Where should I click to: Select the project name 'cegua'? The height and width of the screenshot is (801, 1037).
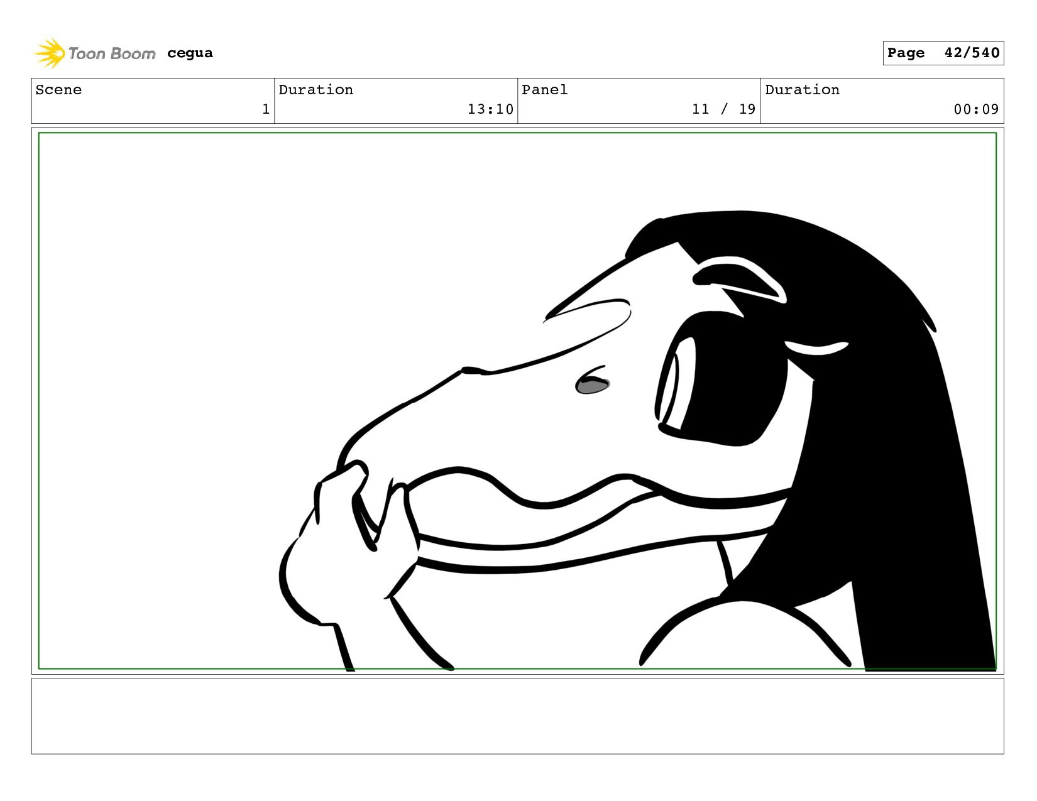190,53
